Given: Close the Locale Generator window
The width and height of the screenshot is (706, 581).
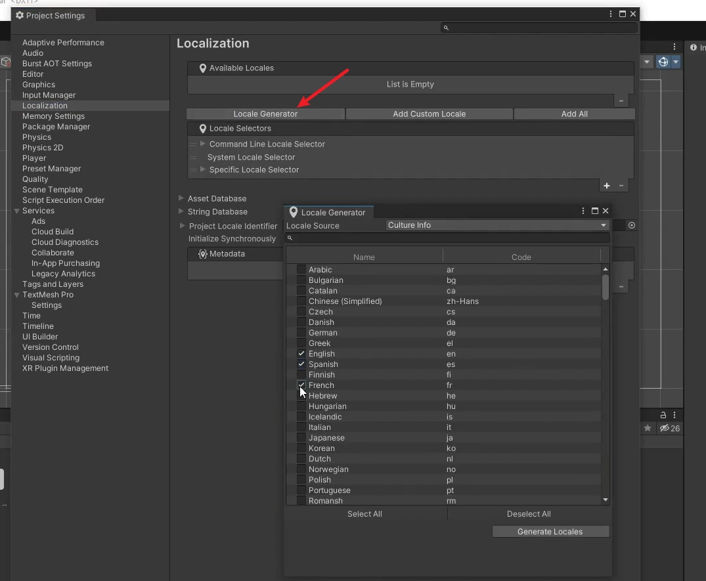Looking at the screenshot, I should click(606, 211).
